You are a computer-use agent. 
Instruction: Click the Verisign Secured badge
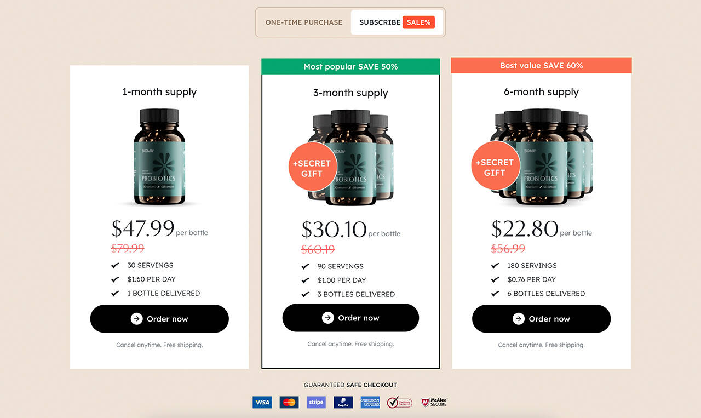click(400, 402)
